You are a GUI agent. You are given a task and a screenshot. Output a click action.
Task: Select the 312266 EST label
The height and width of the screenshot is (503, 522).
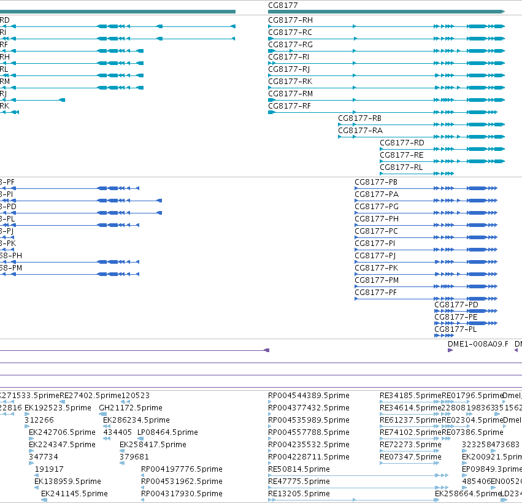click(39, 420)
